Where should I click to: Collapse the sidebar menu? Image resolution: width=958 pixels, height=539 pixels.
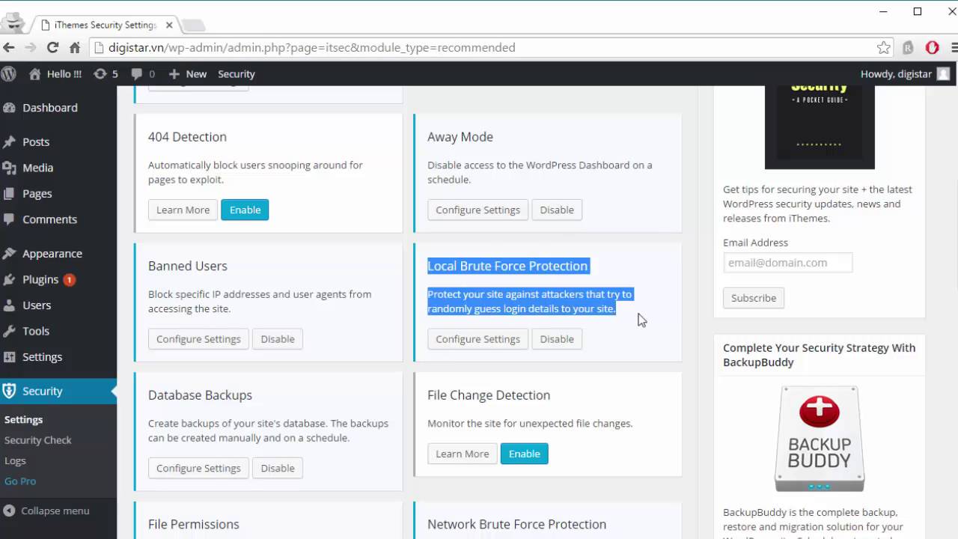(x=46, y=511)
